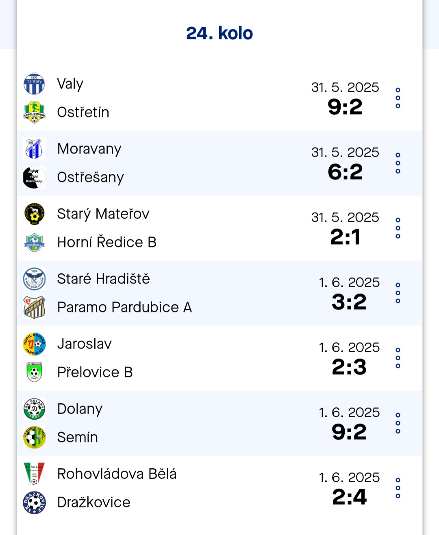Open options menu for Valy vs Ostřetín
This screenshot has height=535, width=439.
(x=398, y=98)
